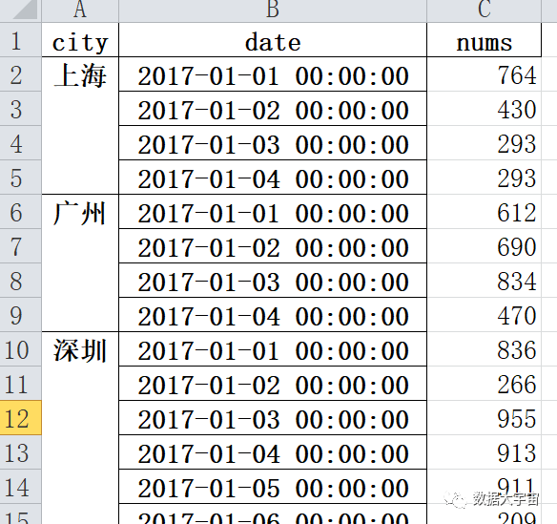Select highlighted row 12 header
557x524 pixels.
(21, 418)
